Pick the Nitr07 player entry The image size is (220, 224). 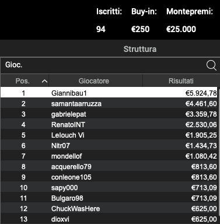point(109,146)
